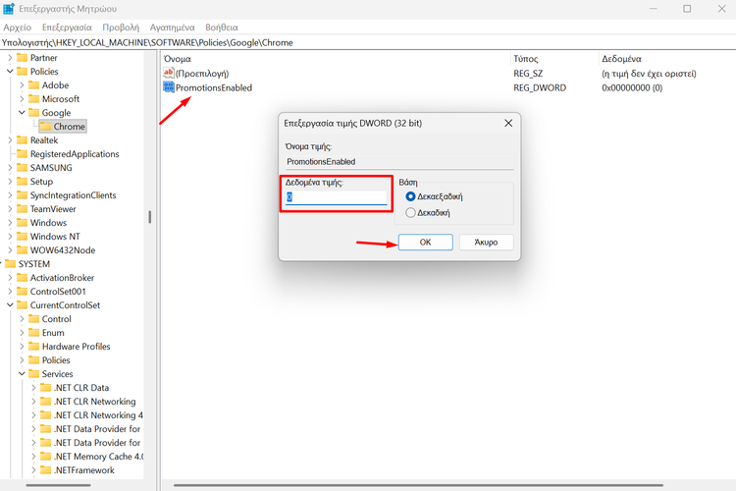
Task: Click the tree pane vertical scrollbar thumb
Action: tap(150, 217)
